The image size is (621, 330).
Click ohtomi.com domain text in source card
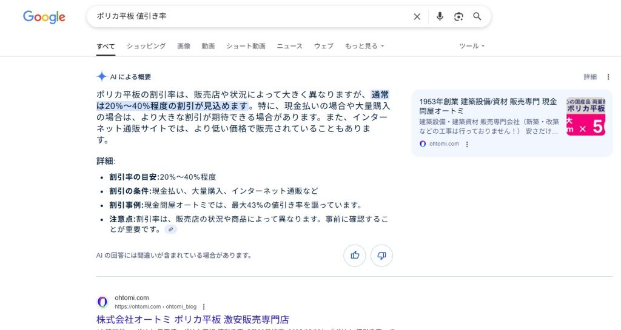click(x=444, y=144)
